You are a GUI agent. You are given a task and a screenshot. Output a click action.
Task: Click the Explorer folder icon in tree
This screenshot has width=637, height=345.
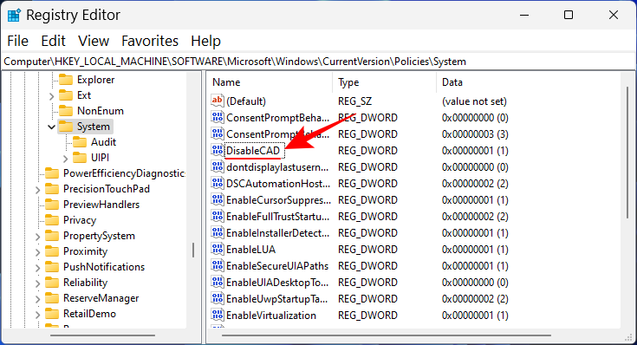click(66, 80)
